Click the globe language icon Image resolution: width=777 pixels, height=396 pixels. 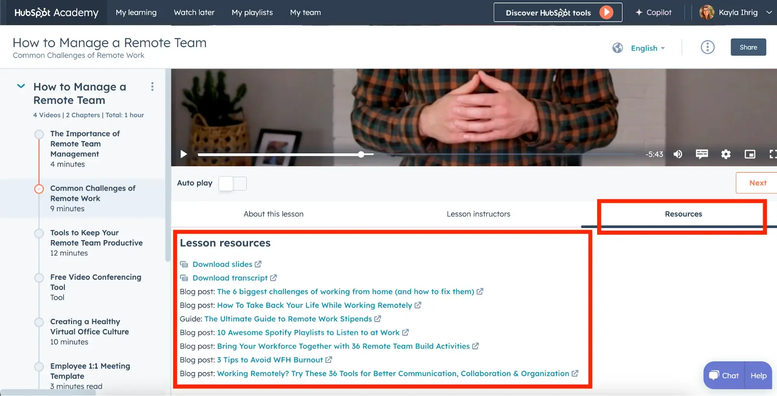pyautogui.click(x=617, y=48)
